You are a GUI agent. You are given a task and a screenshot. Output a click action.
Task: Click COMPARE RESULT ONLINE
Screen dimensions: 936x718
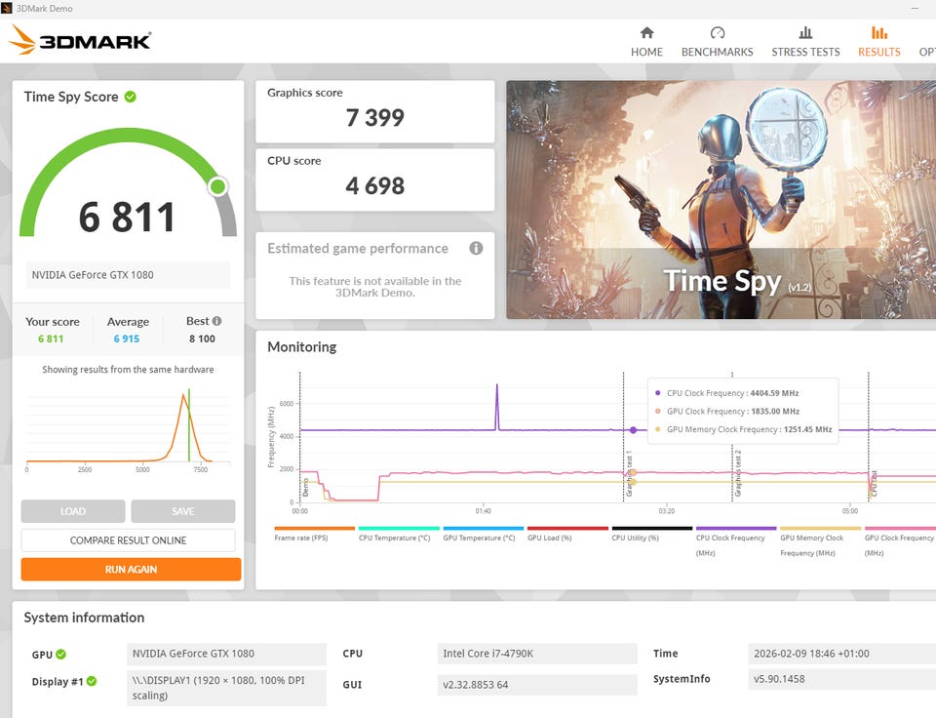click(128, 540)
